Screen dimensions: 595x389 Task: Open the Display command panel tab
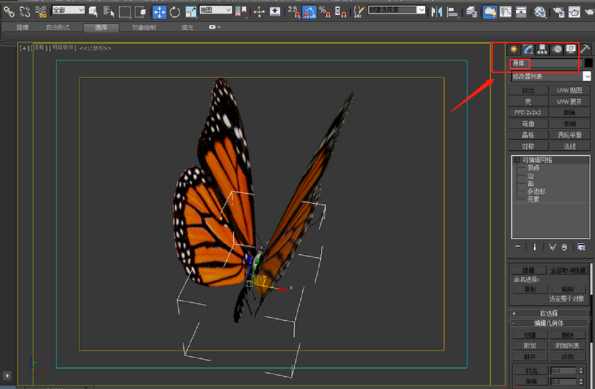[571, 50]
